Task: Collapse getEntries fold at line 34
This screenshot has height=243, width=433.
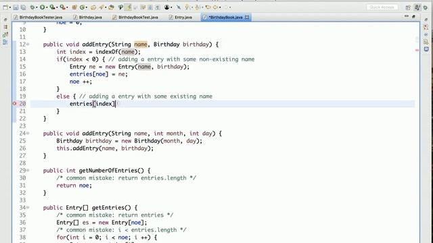Action: [x=28, y=208]
